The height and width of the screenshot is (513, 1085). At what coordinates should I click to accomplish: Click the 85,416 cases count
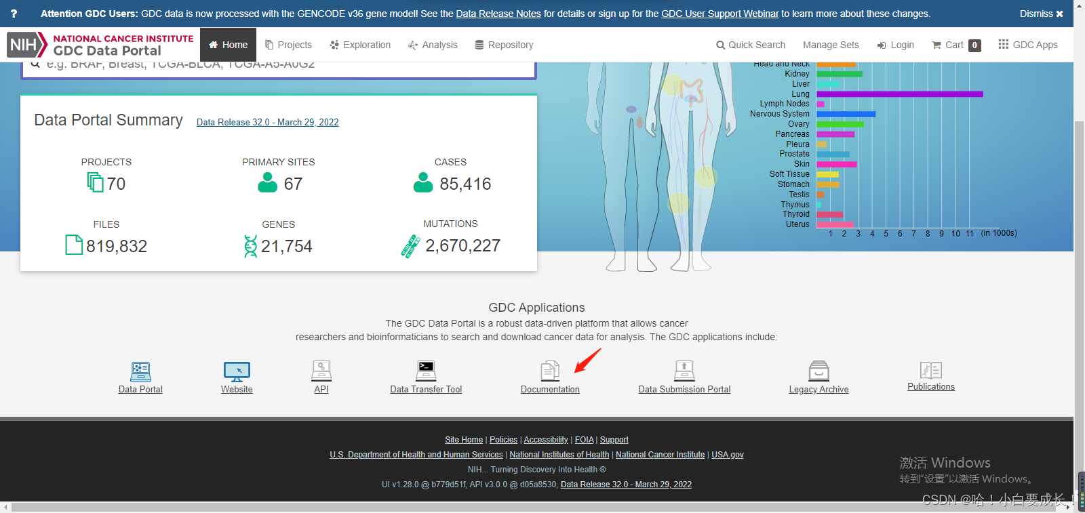[465, 184]
